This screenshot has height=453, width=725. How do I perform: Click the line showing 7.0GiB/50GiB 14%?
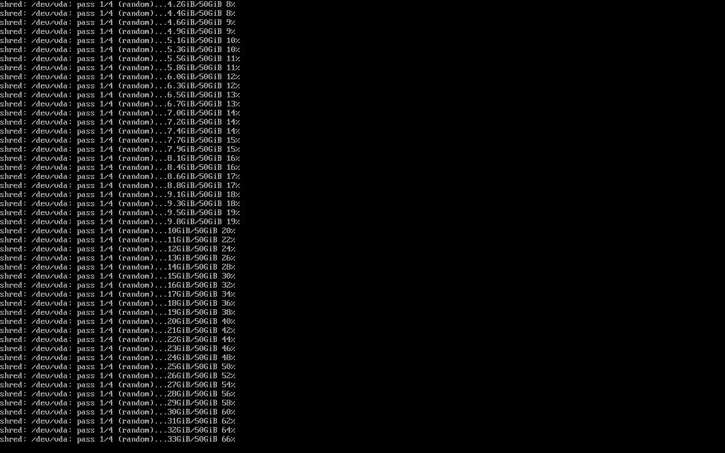[120, 113]
